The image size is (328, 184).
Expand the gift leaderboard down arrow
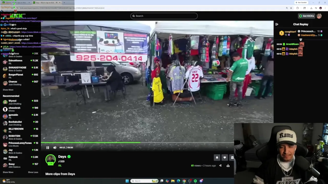(x=301, y=40)
